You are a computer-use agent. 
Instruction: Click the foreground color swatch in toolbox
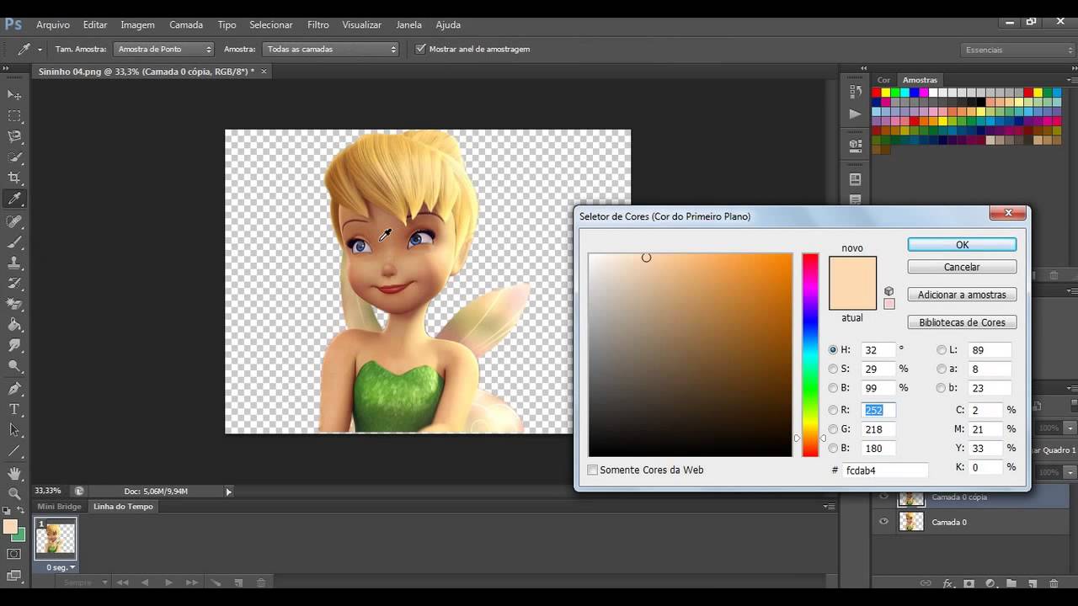click(x=9, y=527)
